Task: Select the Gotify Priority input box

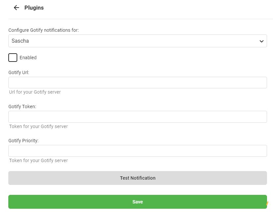Action: point(137,151)
